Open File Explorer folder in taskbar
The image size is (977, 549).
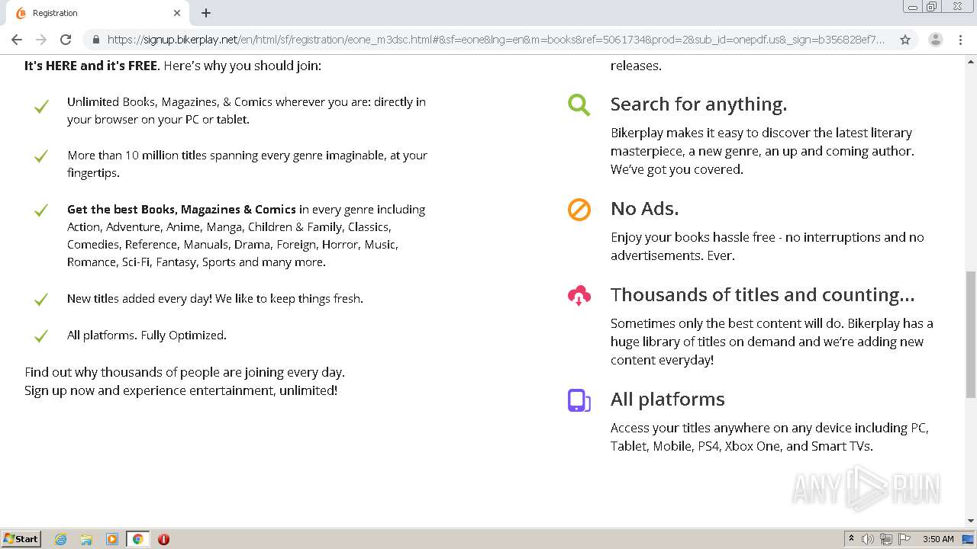[86, 539]
